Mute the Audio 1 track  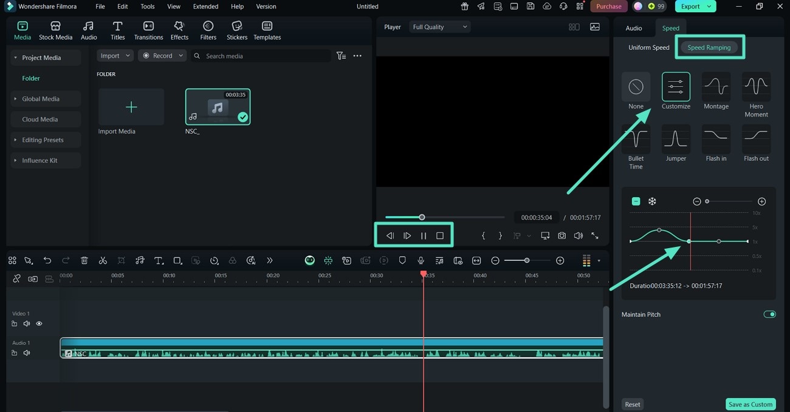26,353
